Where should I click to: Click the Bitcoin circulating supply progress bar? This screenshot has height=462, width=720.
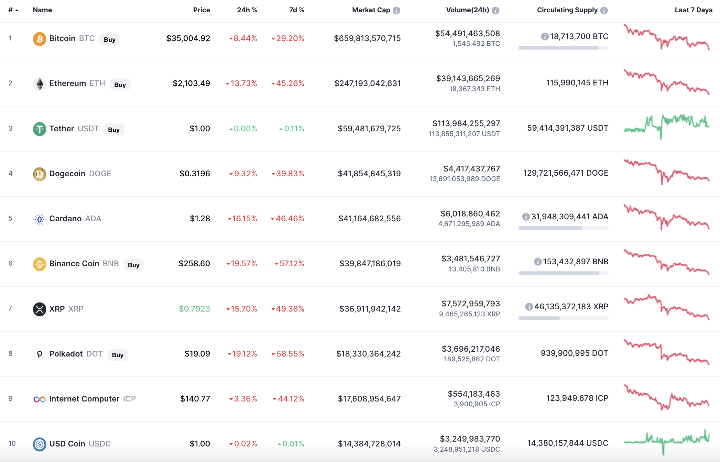[563, 48]
